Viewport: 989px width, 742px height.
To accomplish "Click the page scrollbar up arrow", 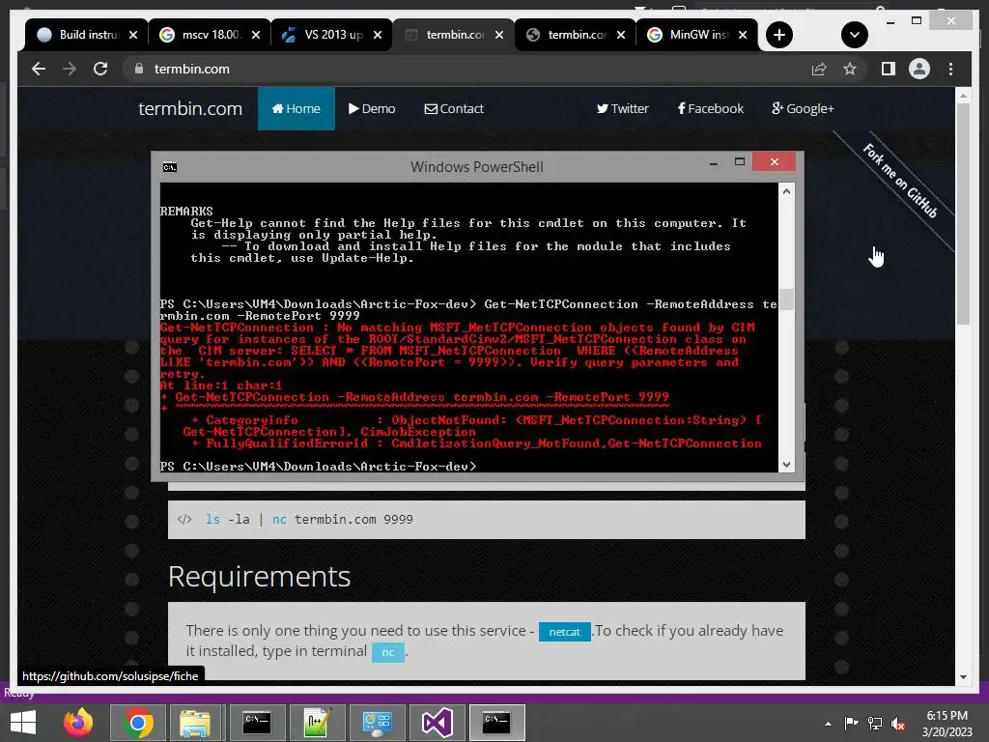I will (x=963, y=96).
